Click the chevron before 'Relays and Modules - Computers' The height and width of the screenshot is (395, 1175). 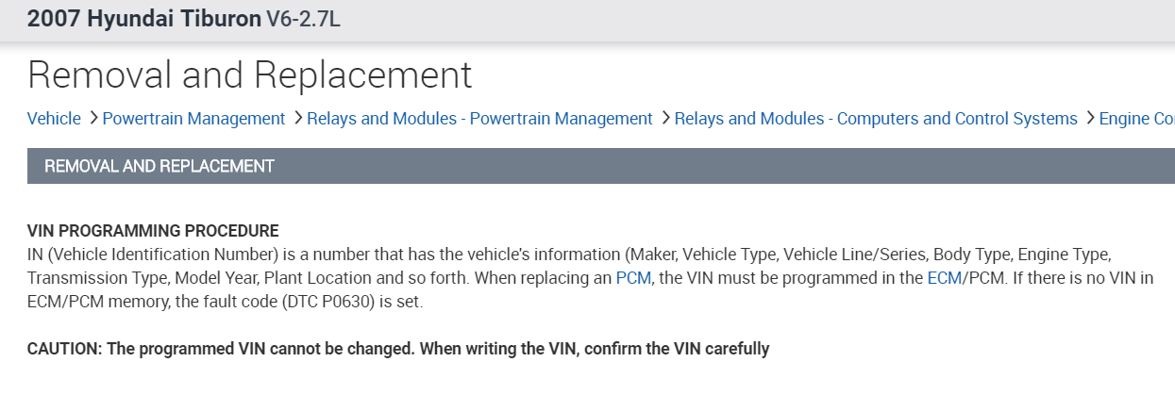pos(664,119)
